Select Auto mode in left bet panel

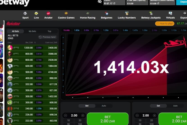click(x=104, y=106)
